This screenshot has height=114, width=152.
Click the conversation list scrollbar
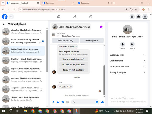coord(47,51)
